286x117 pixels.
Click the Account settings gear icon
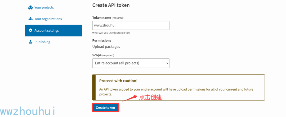(30, 31)
